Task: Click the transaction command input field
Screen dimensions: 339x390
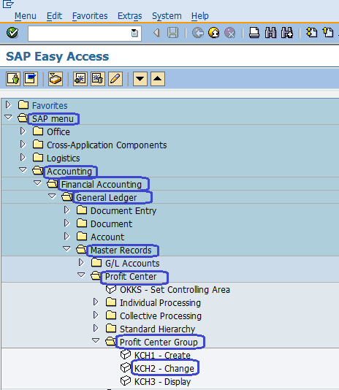Action: [x=85, y=34]
